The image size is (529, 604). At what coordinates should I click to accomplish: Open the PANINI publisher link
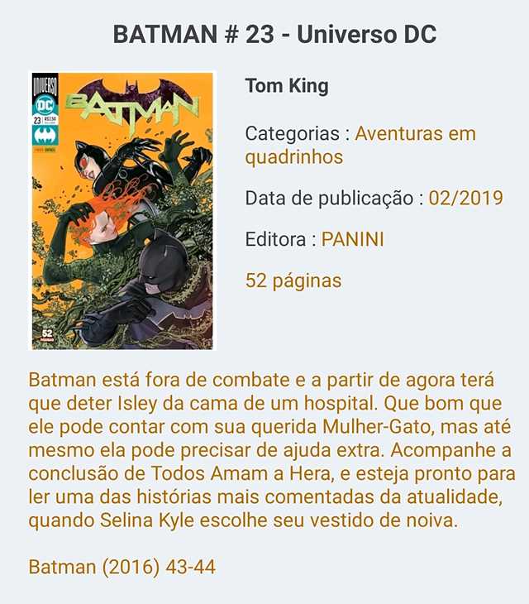(353, 239)
